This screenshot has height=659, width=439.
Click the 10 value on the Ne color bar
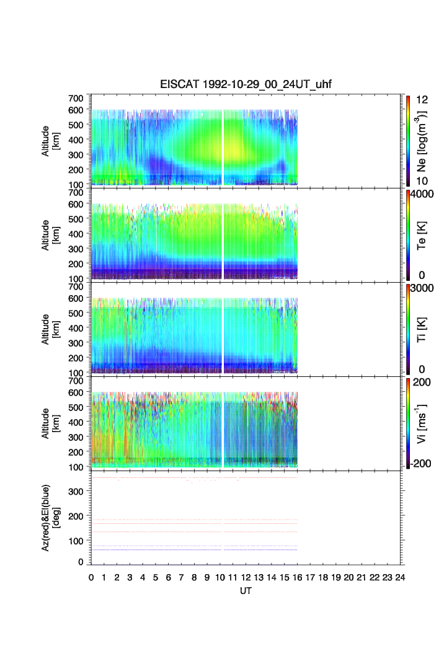422,181
